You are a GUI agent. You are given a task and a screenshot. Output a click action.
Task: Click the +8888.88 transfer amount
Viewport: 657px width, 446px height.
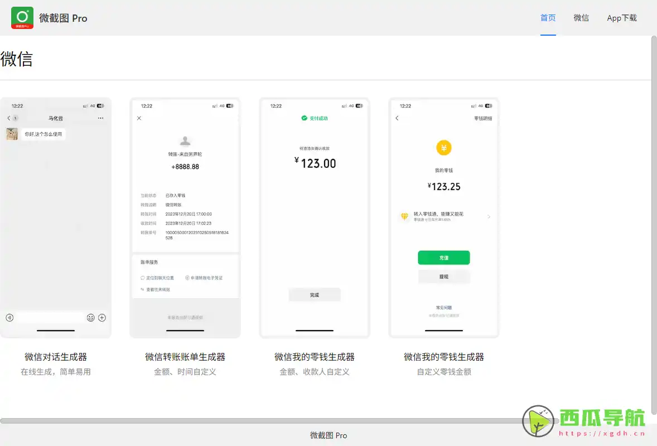(185, 167)
